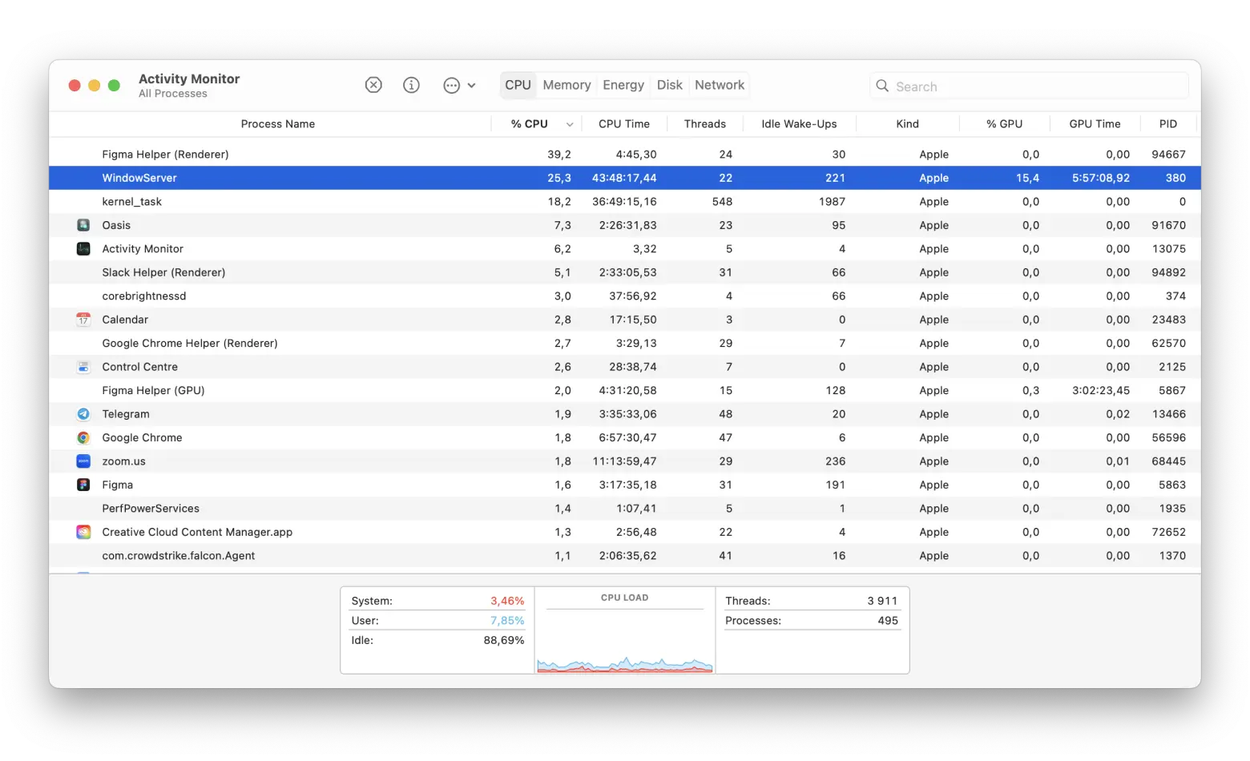This screenshot has width=1250, height=761.
Task: Select the Calendar app icon
Action: pos(83,320)
